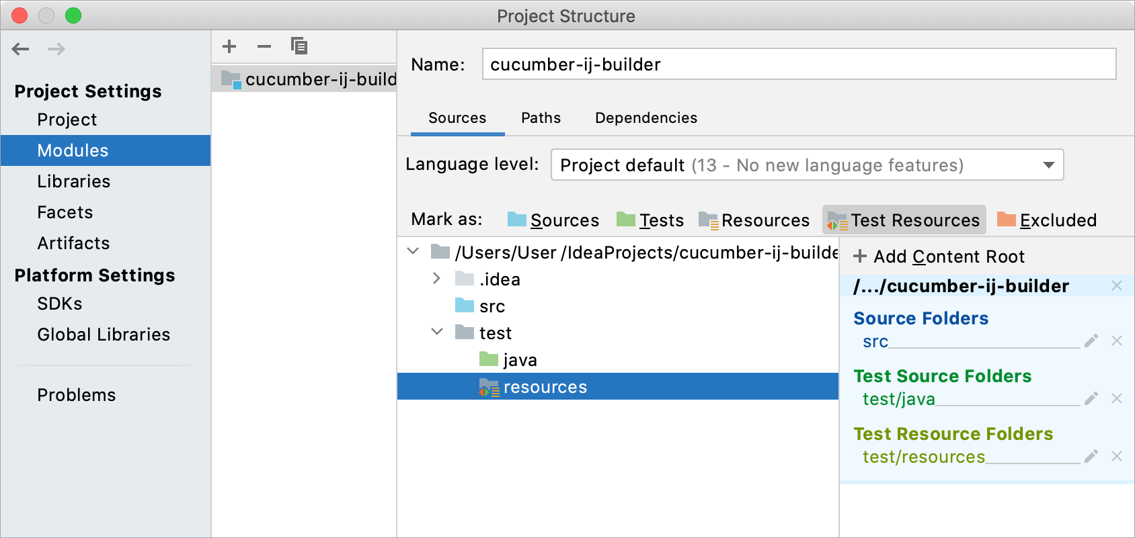Click the content root path header
1135x538 pixels.
pyautogui.click(x=961, y=286)
